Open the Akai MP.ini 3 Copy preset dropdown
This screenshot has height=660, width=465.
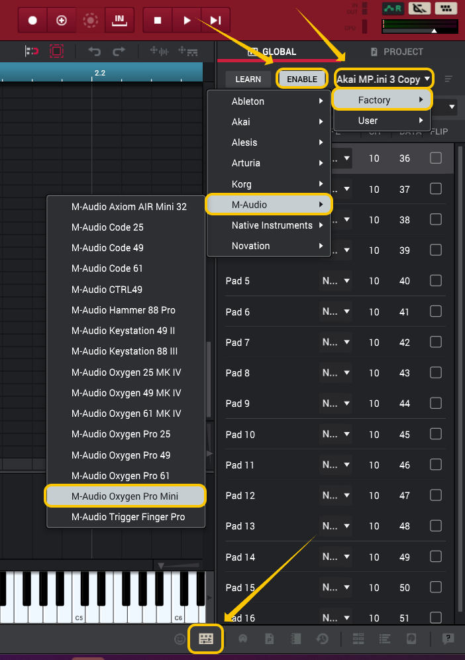[x=384, y=79]
